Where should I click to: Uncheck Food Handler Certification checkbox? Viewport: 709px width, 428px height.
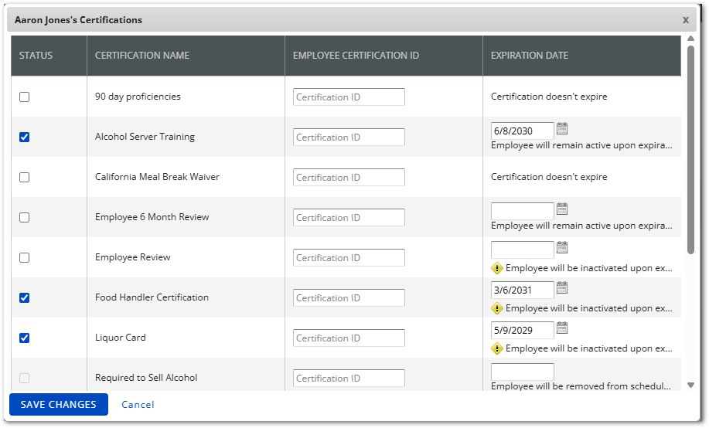(x=25, y=298)
